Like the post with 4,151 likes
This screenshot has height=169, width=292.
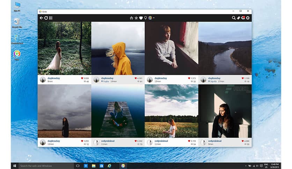click(136, 78)
